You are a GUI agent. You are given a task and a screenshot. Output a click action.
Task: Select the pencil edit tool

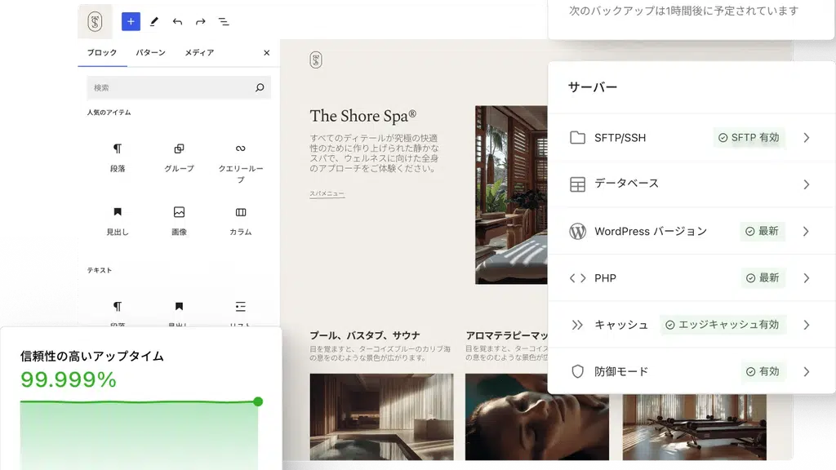(154, 21)
